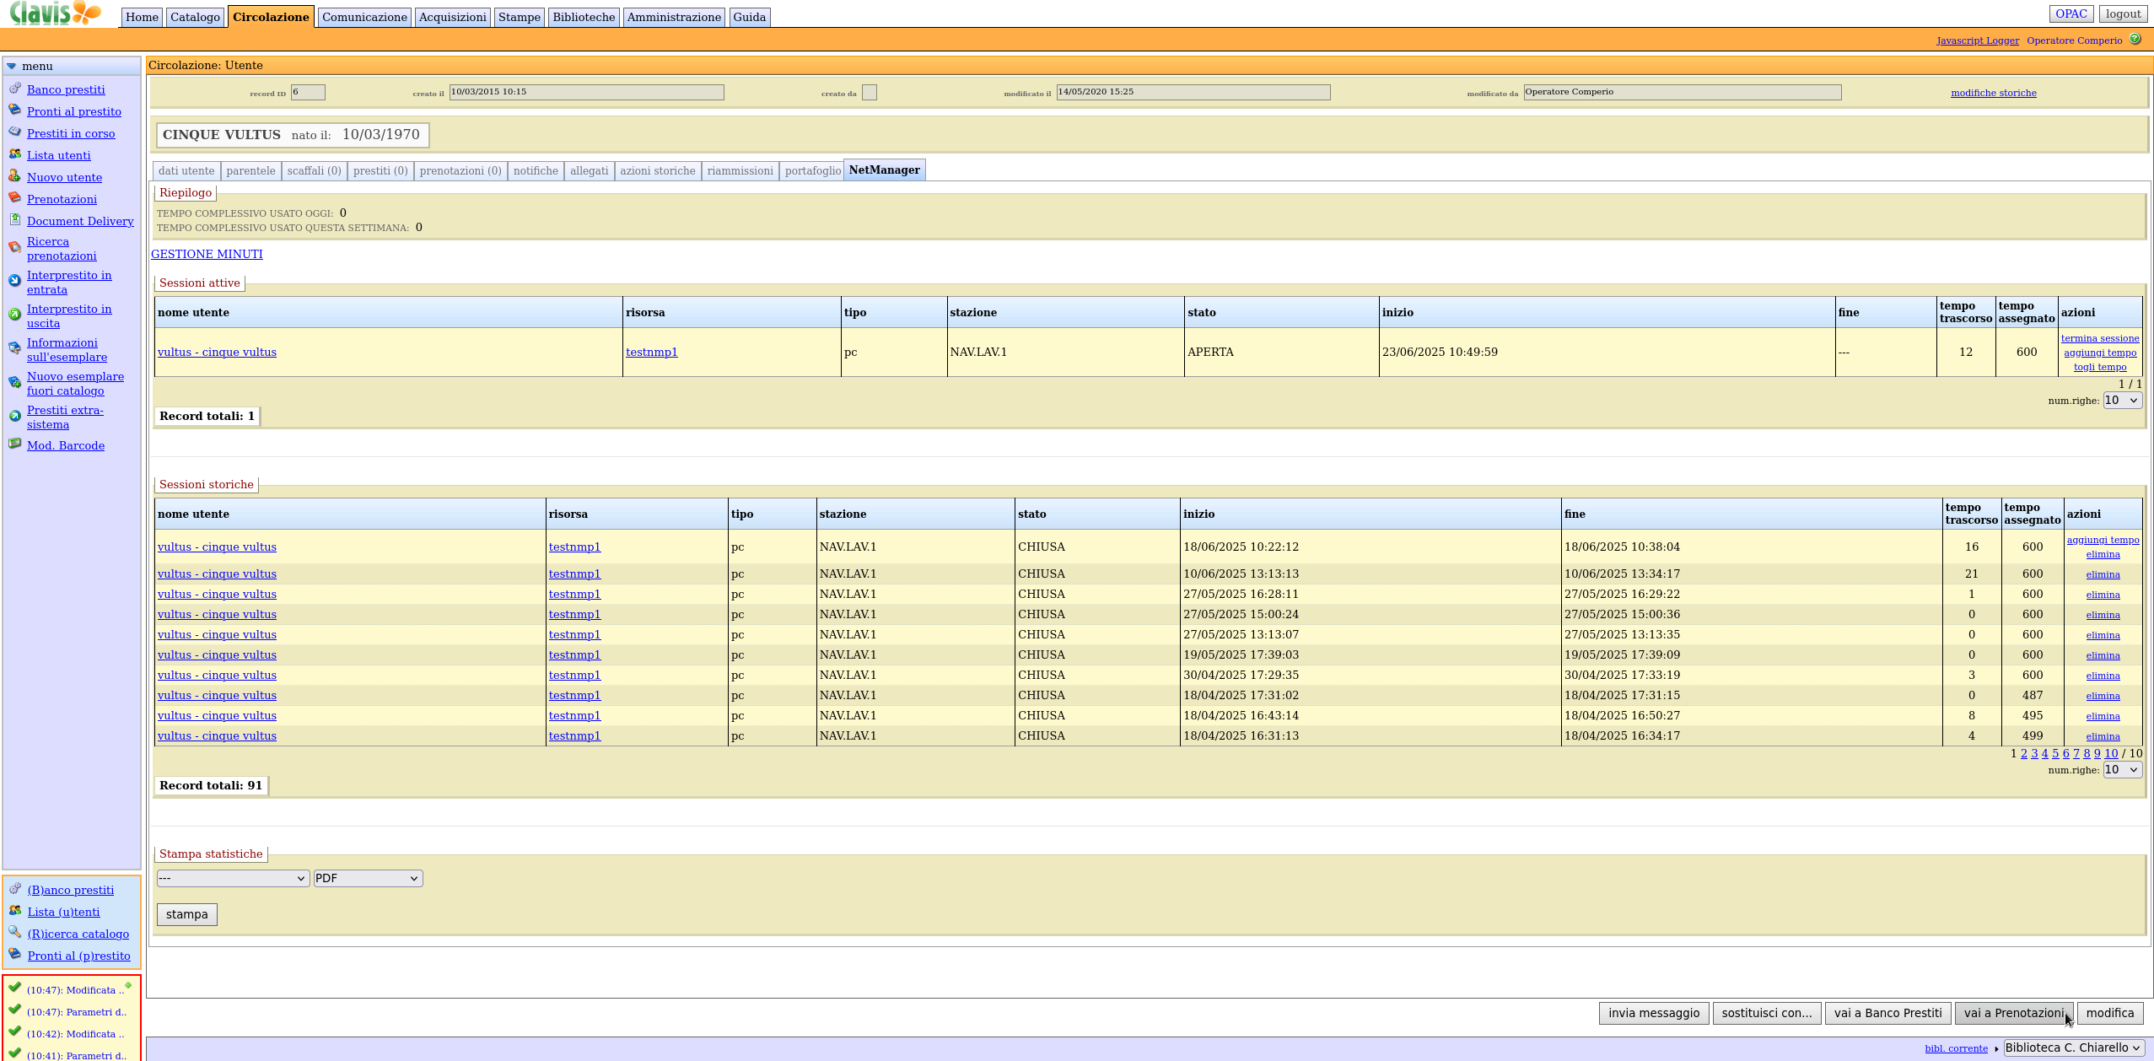
Task: Click the Clavis logo
Action: point(55,13)
